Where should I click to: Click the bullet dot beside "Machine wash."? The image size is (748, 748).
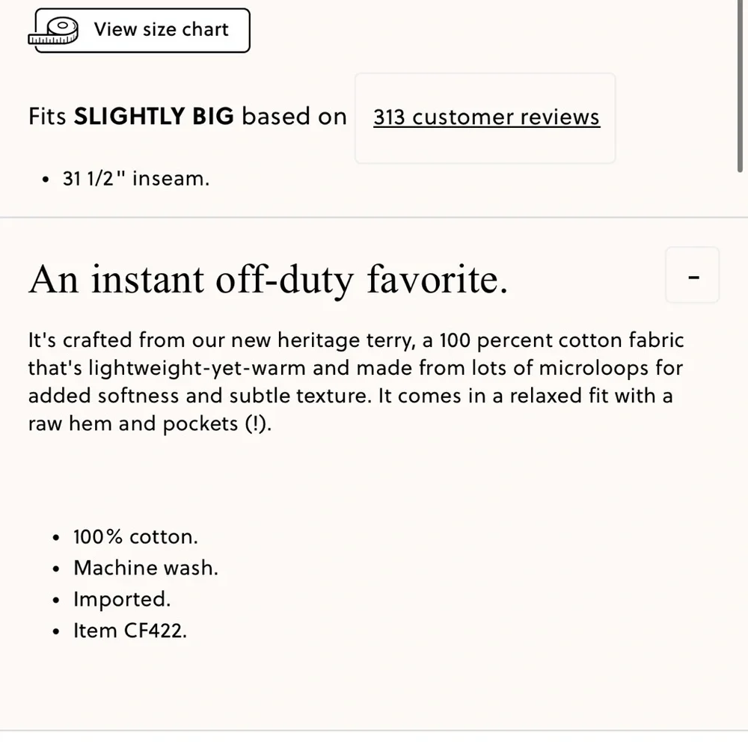click(x=56, y=569)
